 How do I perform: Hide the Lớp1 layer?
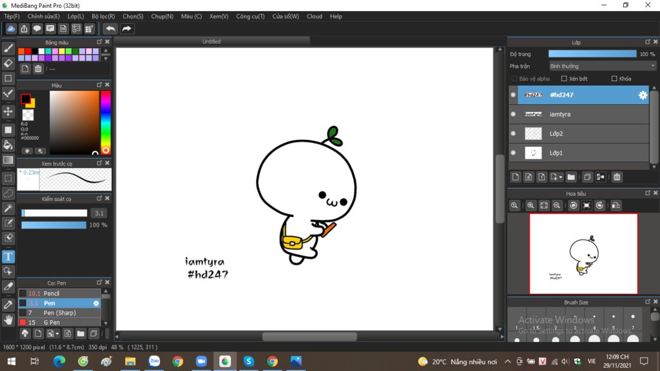tap(513, 153)
